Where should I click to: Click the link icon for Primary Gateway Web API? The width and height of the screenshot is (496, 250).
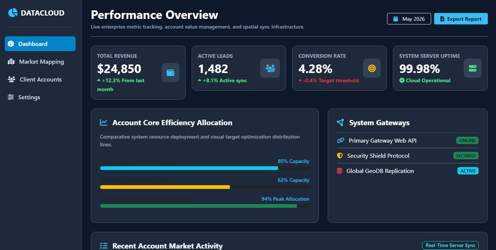click(340, 140)
